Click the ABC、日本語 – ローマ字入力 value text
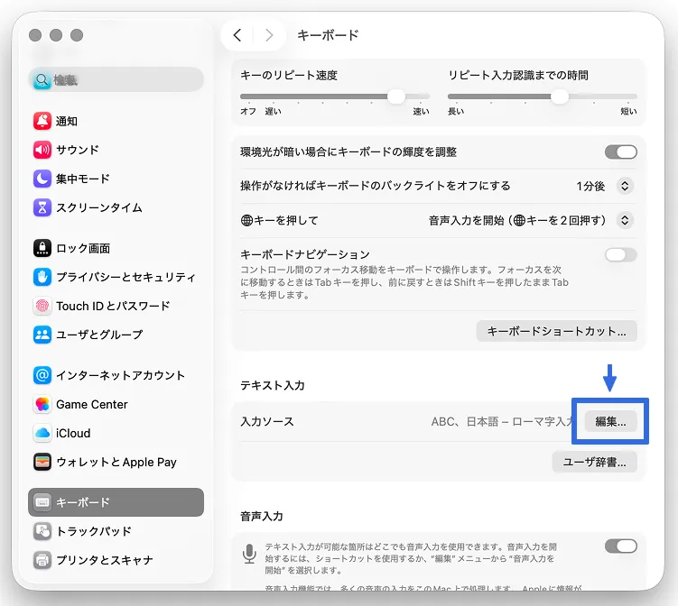This screenshot has height=606, width=678. (x=503, y=421)
